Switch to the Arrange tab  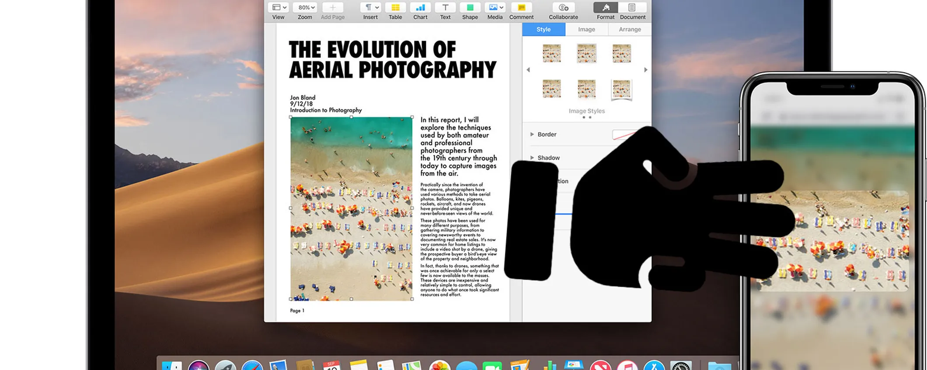click(x=630, y=29)
